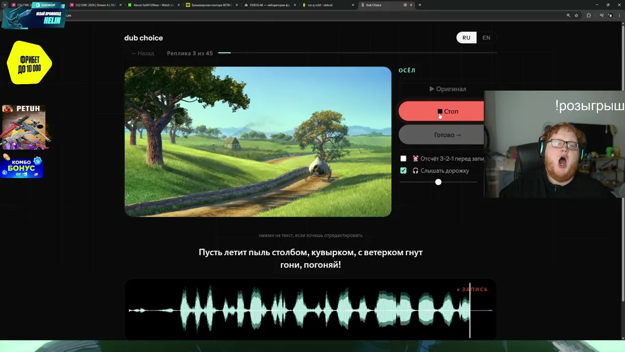The width and height of the screenshot is (625, 352).
Task: Click the ЗАПИСЬ recording indicator
Action: click(472, 289)
